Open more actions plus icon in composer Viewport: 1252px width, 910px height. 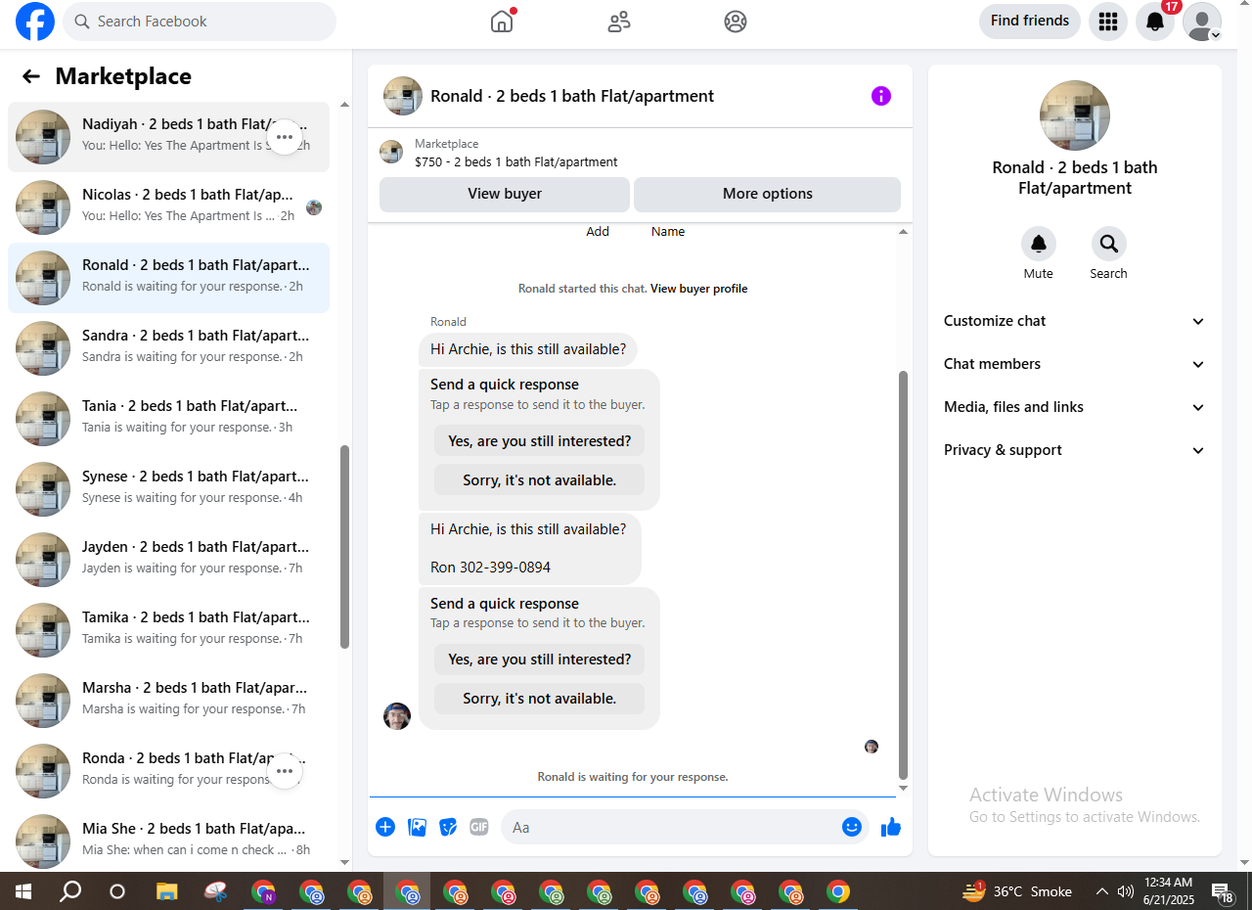point(385,828)
